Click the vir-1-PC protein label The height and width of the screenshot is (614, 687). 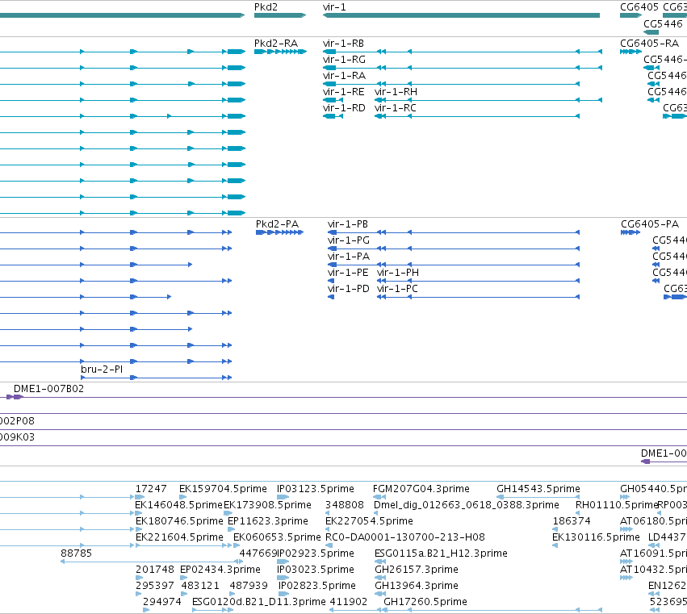[397, 289]
